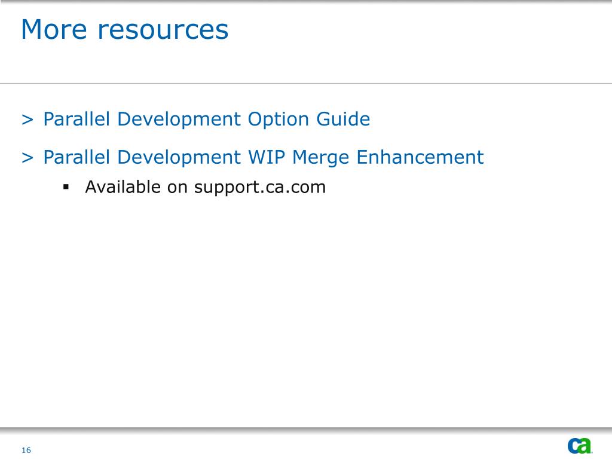This screenshot has width=612, height=459.
Task: Click the word Enhancement in second bullet
Action: [420, 157]
